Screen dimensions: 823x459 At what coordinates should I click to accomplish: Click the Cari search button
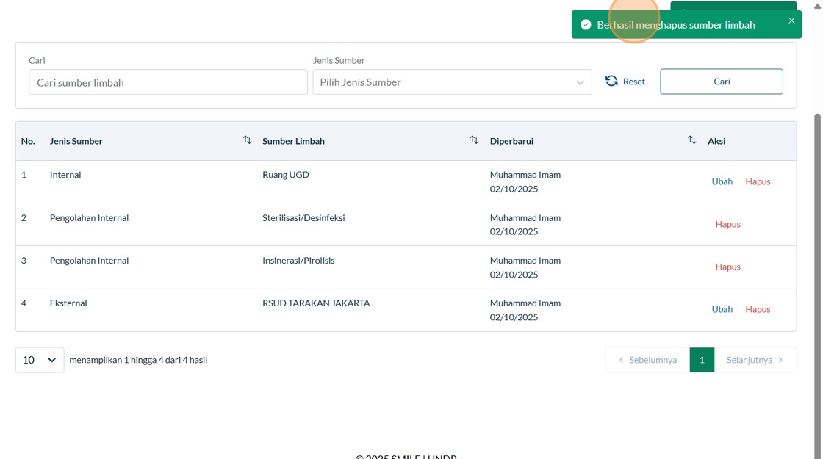[722, 82]
